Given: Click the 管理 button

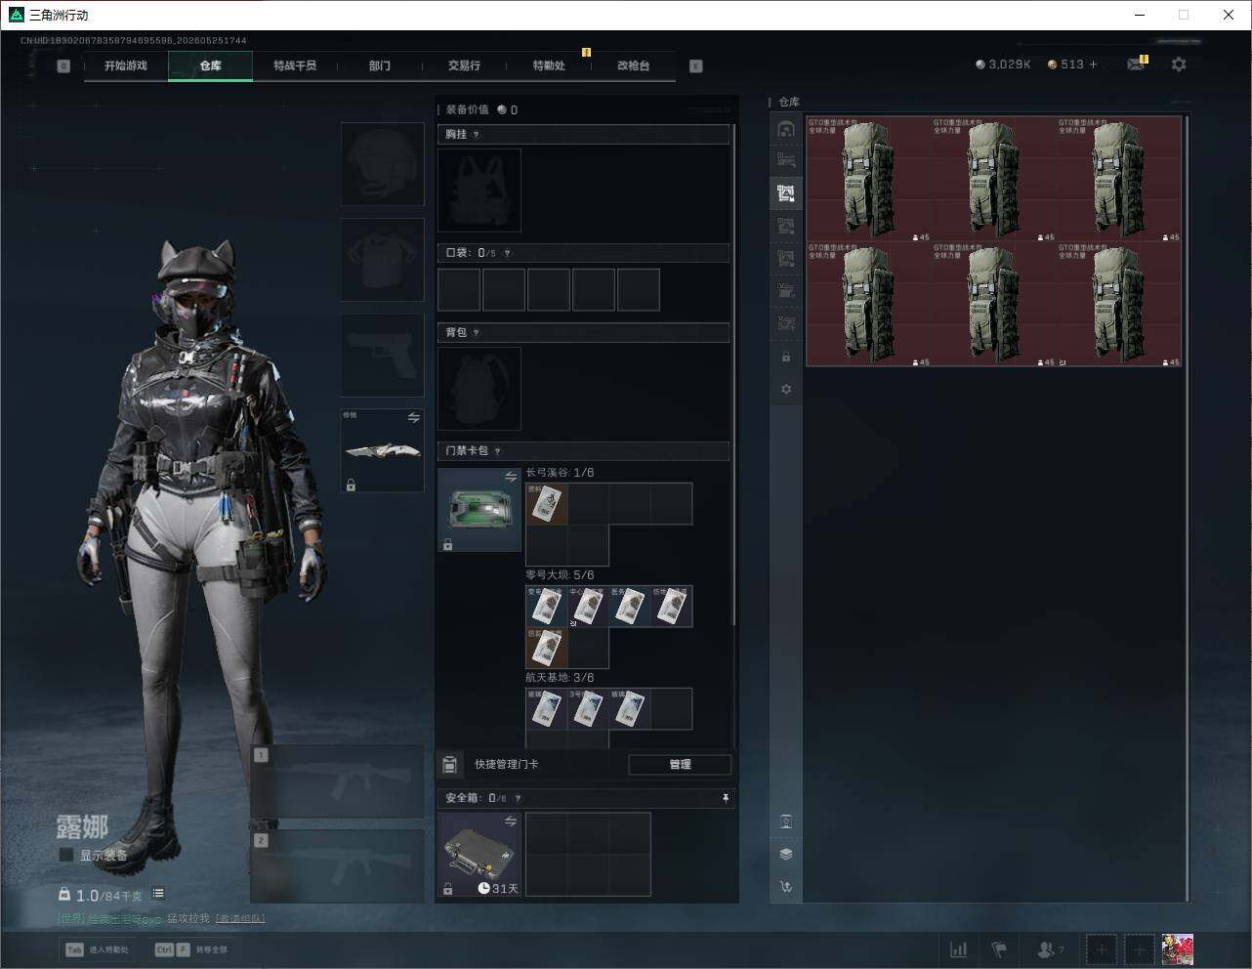Looking at the screenshot, I should (680, 765).
